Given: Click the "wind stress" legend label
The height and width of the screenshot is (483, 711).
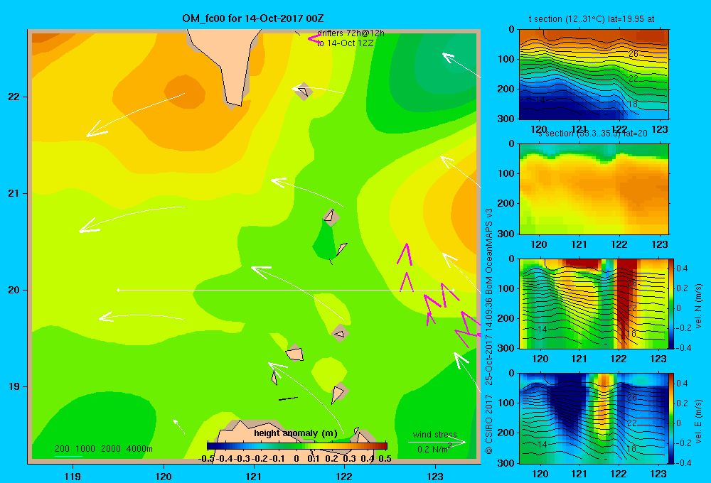Looking at the screenshot, I should coord(434,434).
